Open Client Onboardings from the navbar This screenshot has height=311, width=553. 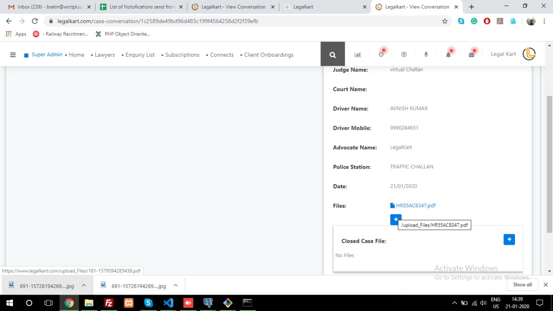click(269, 55)
